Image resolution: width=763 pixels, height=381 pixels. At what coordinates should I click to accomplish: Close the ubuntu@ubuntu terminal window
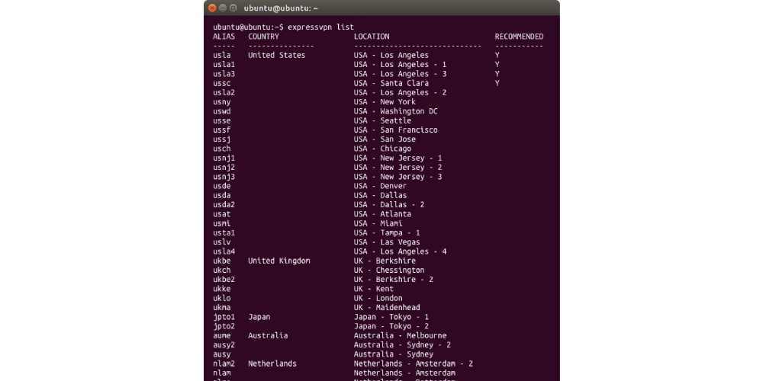pos(211,8)
